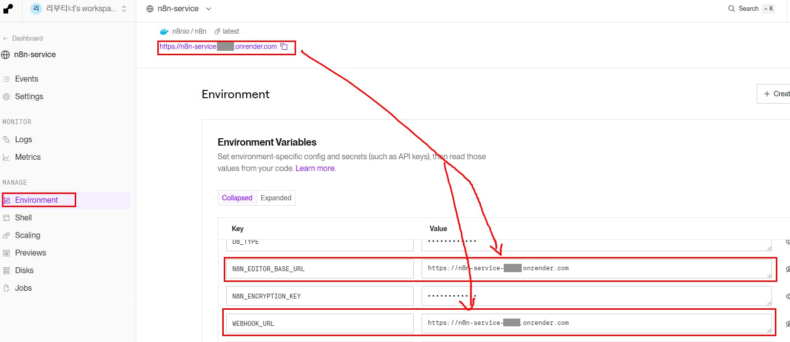
Task: Click the N8N_ENCRYPTION_KEY hidden value field
Action: [x=597, y=296]
